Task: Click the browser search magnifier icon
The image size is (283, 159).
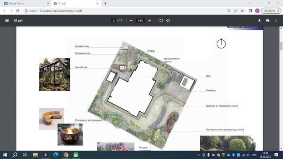Action: click(229, 11)
